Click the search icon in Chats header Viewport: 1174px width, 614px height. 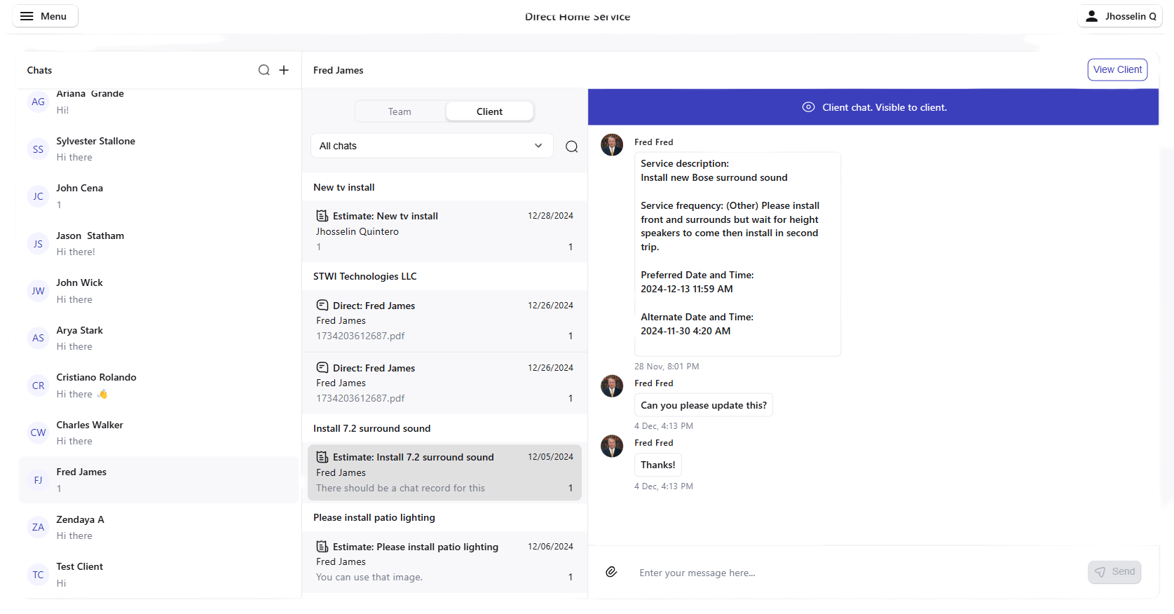(264, 70)
